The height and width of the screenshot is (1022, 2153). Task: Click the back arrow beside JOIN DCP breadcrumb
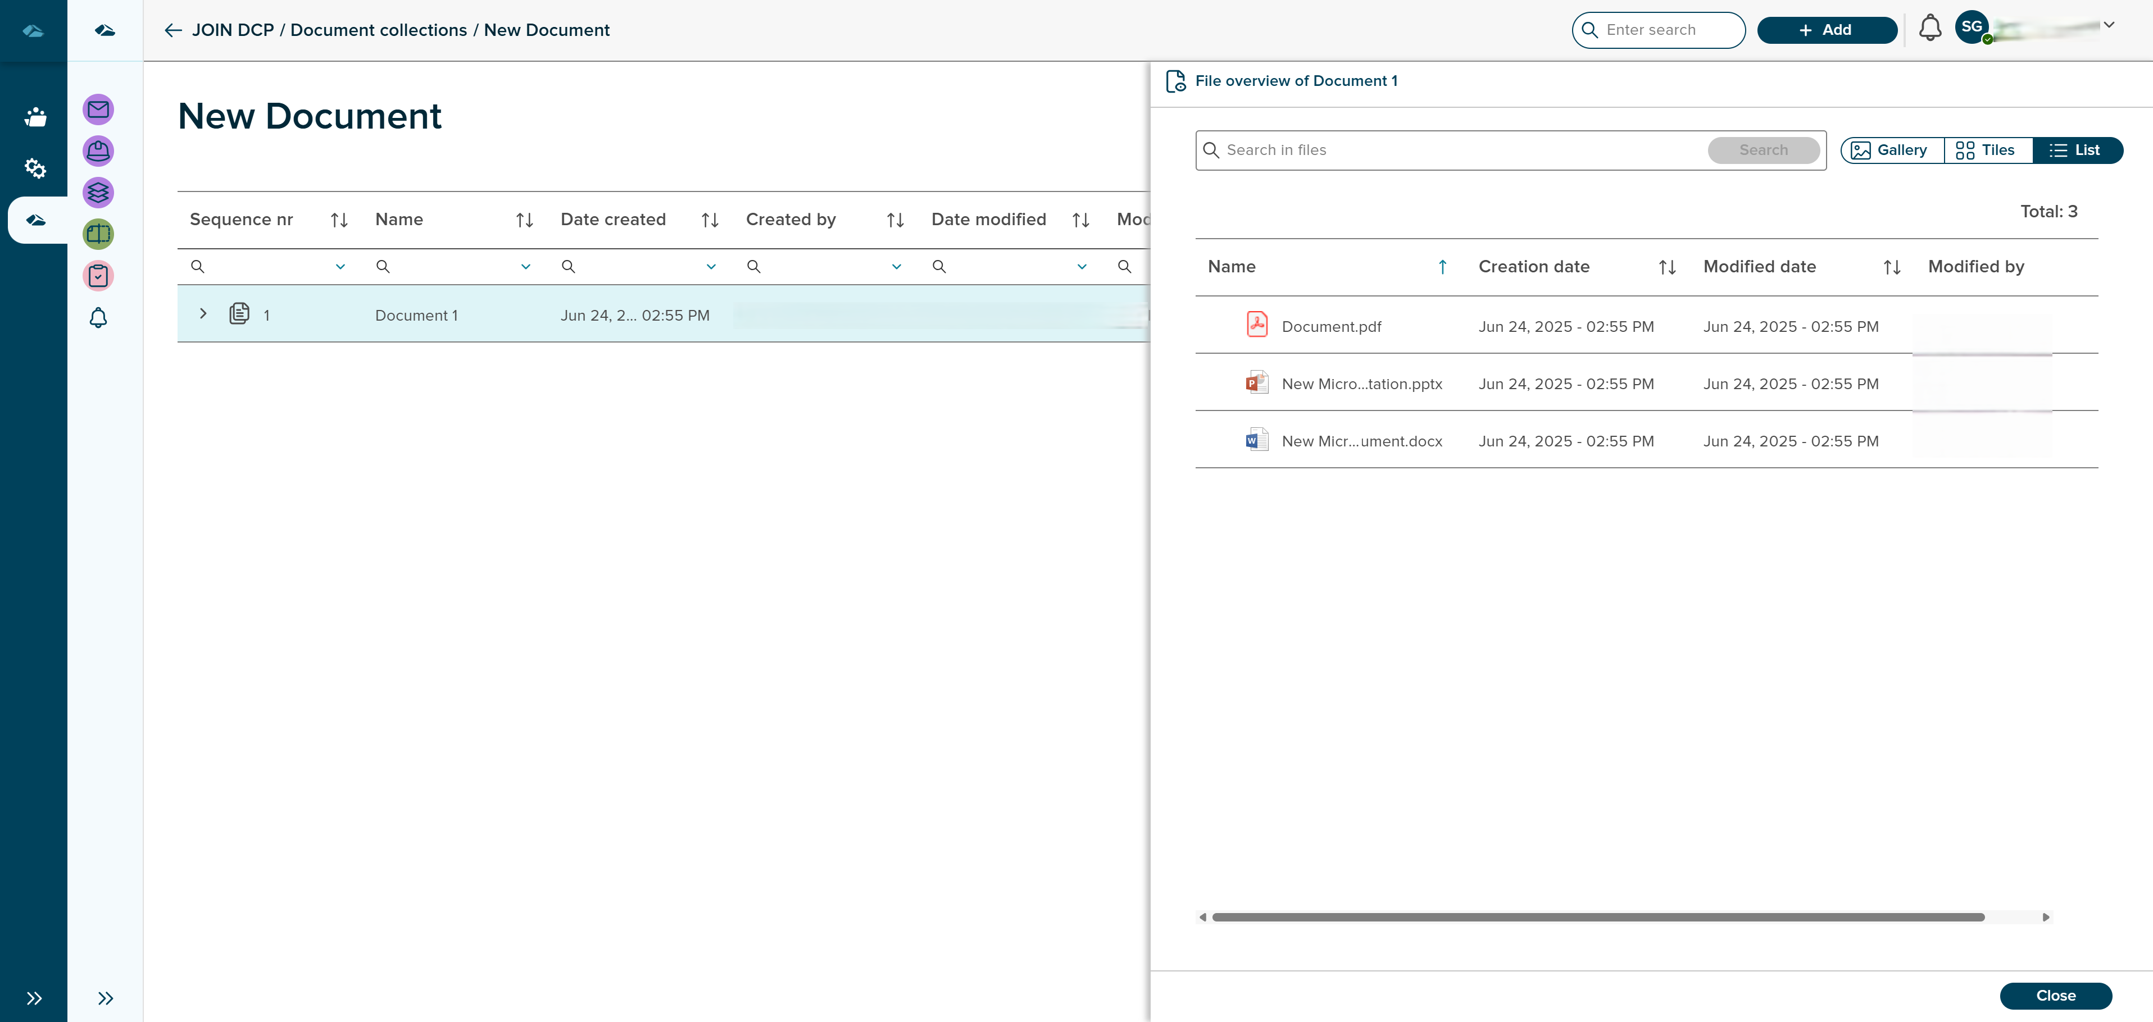pyautogui.click(x=173, y=30)
